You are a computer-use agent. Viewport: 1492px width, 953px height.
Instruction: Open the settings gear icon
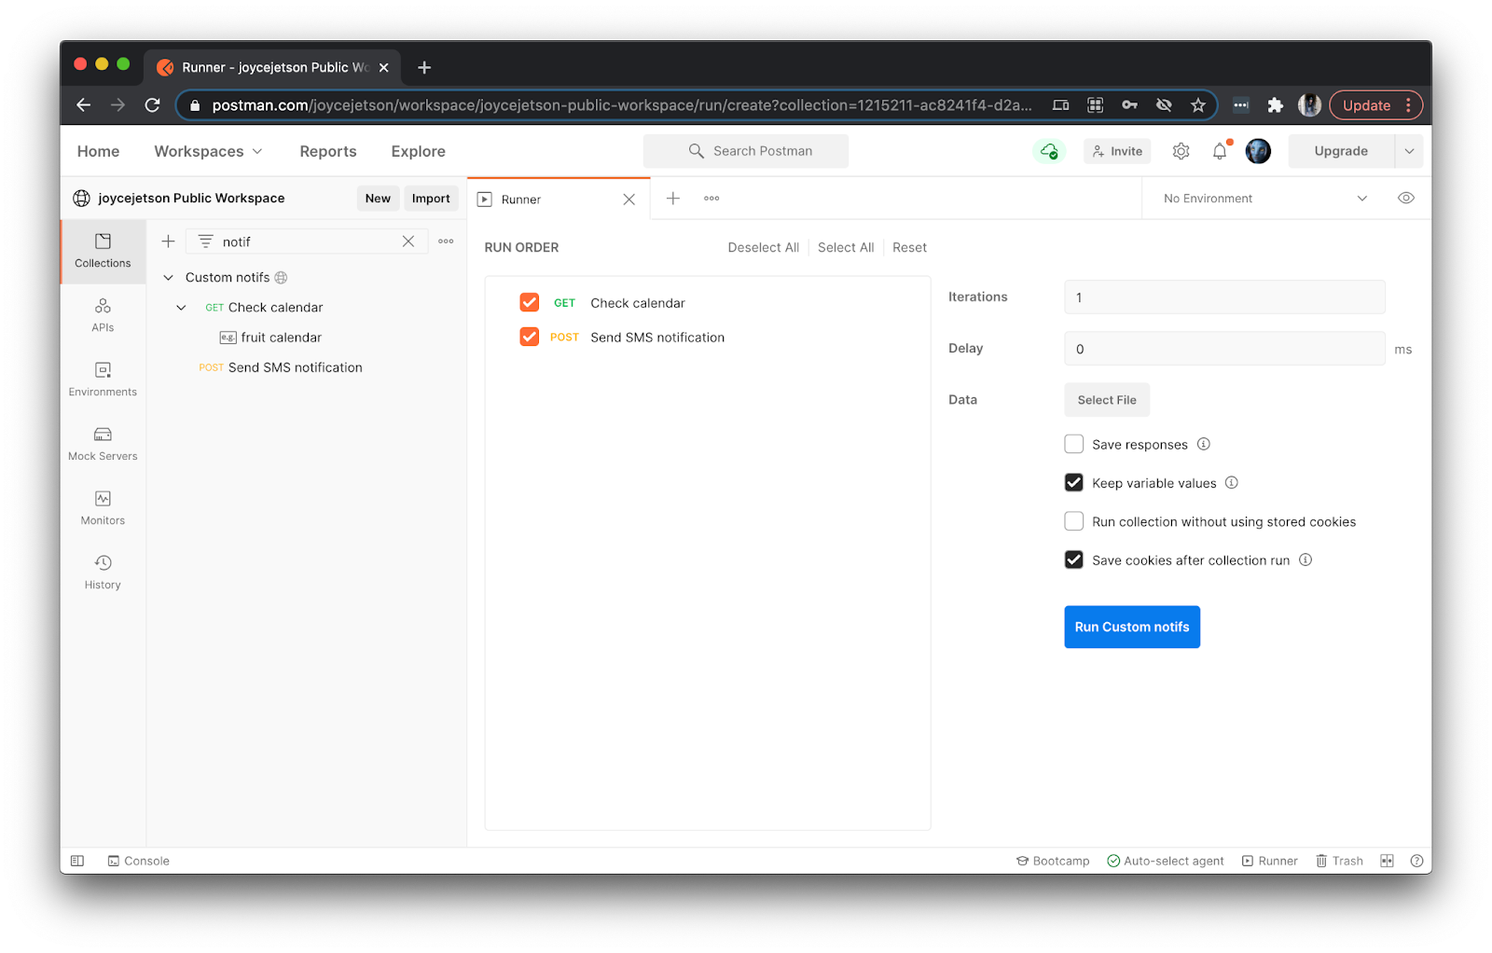1181,151
